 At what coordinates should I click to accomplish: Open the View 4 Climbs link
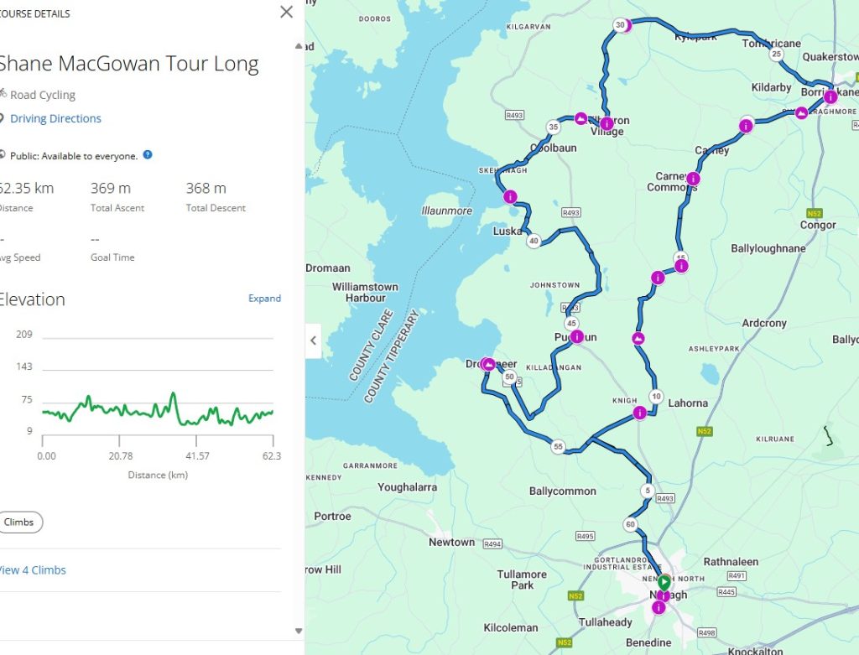pos(32,570)
